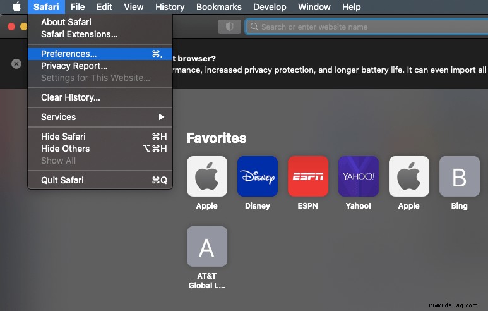The height and width of the screenshot is (311, 488).
Task: Open the second Apple favorite next to Bing
Action: pyautogui.click(x=409, y=176)
